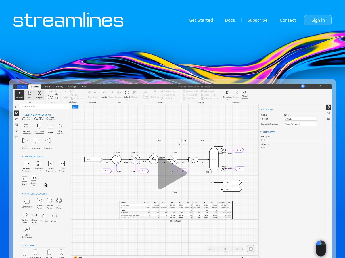Open the sliders panel on right sidebar
The image size is (345, 258).
pyautogui.click(x=328, y=119)
